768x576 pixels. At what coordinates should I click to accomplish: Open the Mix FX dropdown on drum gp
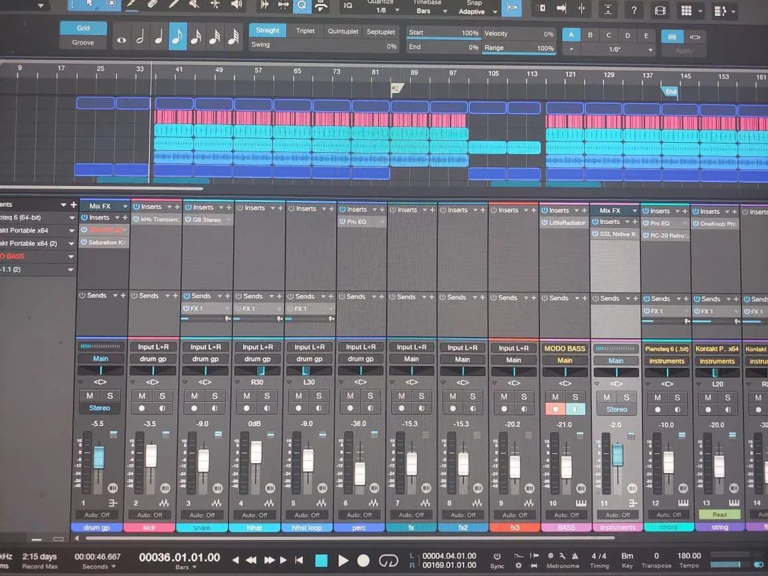(x=125, y=206)
